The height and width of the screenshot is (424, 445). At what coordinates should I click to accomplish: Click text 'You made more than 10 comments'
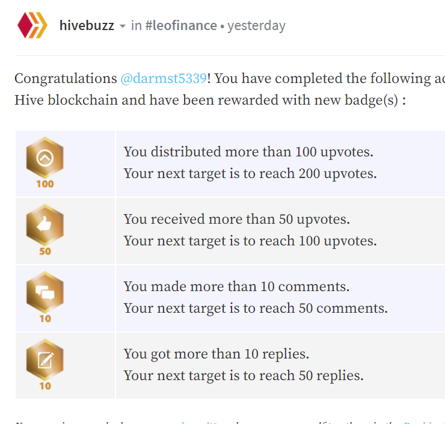point(236,286)
